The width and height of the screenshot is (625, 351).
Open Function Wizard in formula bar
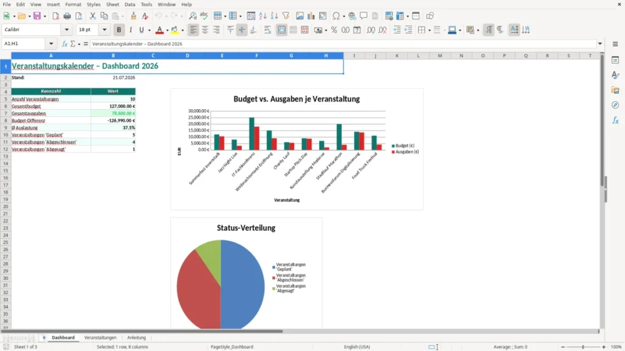click(x=65, y=44)
